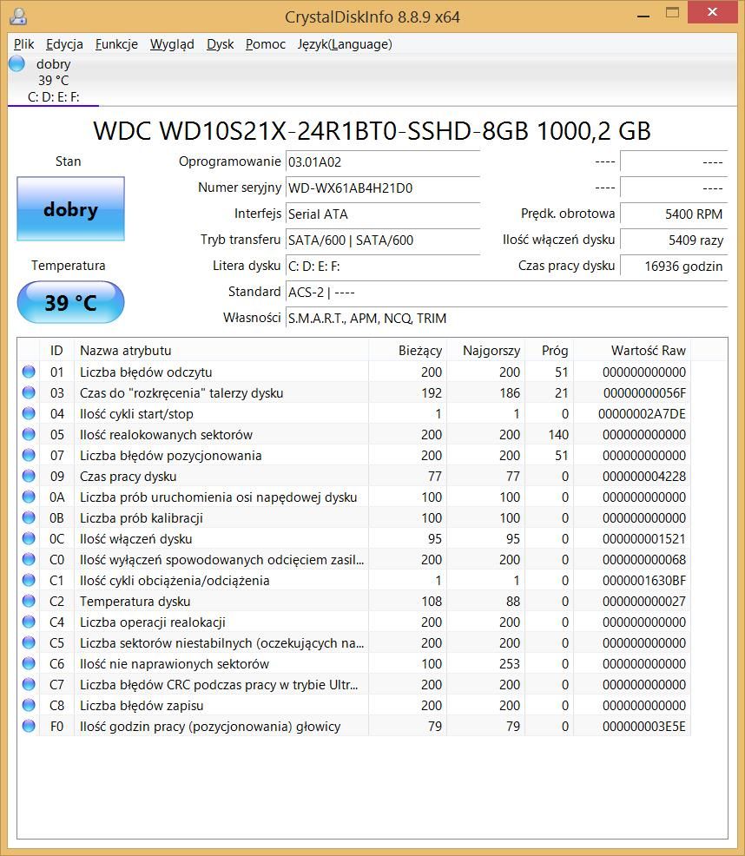Open the Pomoc menu
This screenshot has height=856, width=745.
[266, 44]
